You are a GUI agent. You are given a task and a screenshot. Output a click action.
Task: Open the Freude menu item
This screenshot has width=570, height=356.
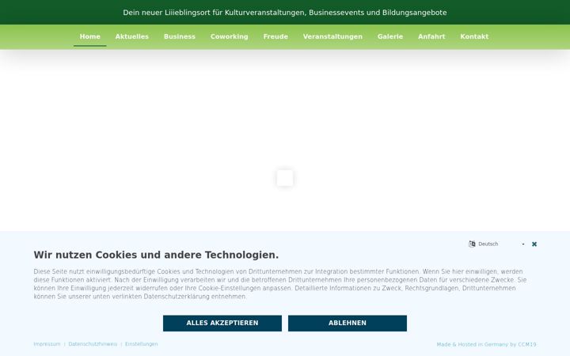[275, 36]
